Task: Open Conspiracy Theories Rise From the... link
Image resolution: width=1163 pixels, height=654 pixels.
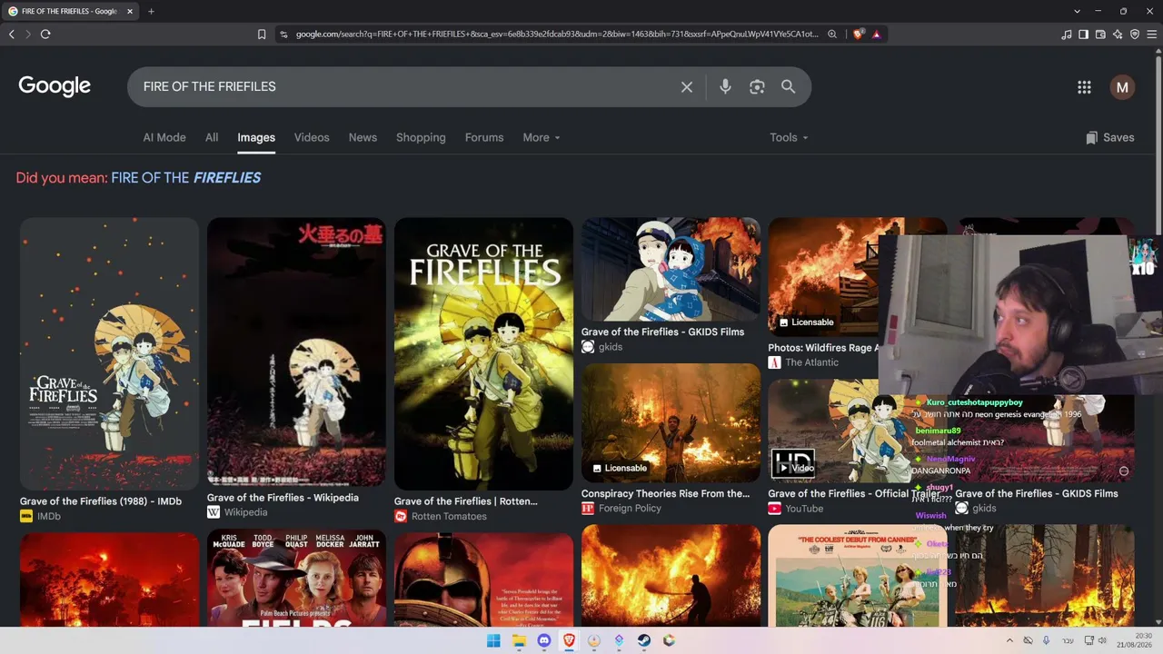Action: pos(665,494)
